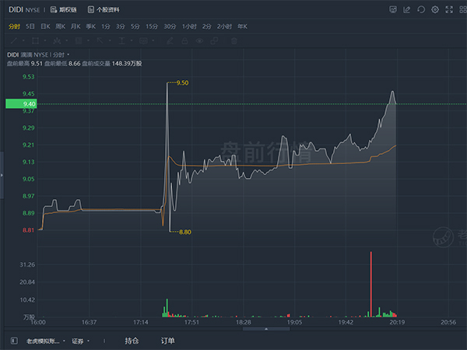Toggle the bottom-left panel layout icon
The image size is (467, 350).
click(x=14, y=341)
